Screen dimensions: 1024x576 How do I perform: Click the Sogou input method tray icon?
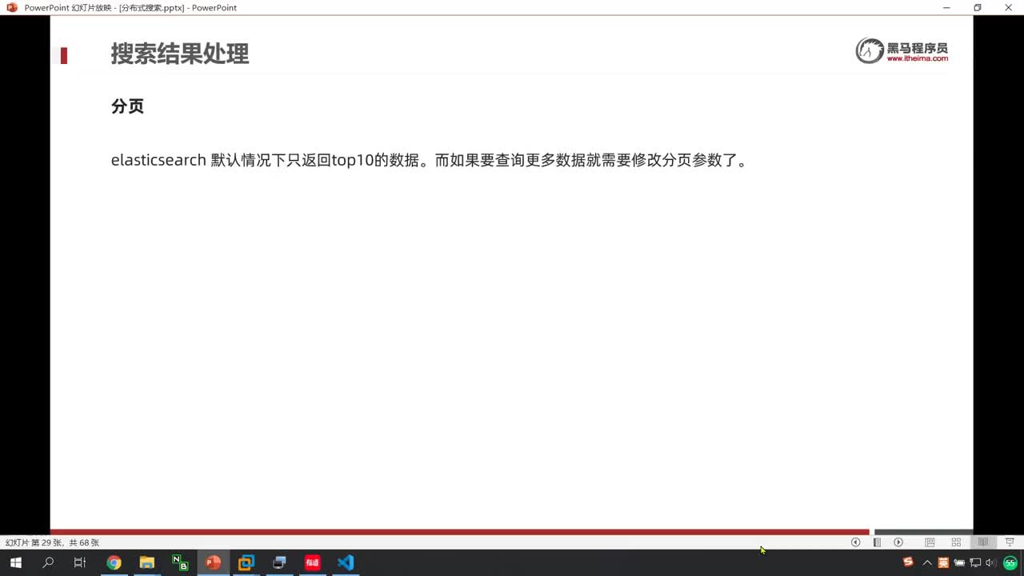coord(908,562)
